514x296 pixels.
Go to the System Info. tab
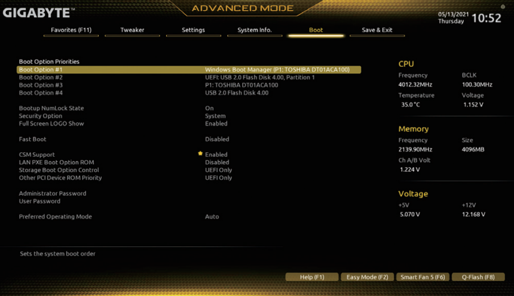click(254, 30)
